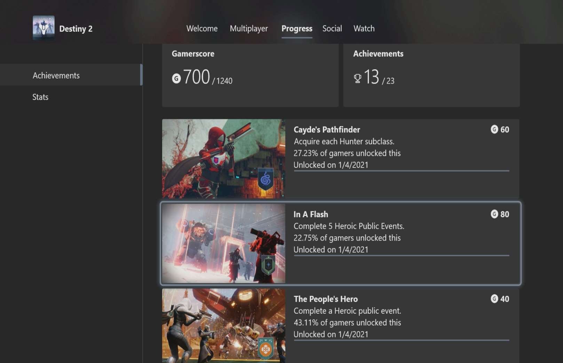This screenshot has width=563, height=363.
Task: Click the 13 achievements count
Action: [x=372, y=77]
